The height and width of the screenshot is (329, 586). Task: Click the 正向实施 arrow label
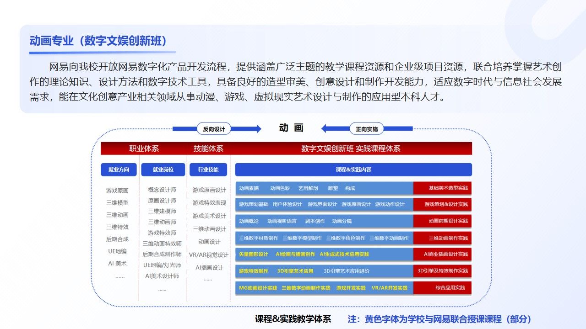[x=367, y=129]
